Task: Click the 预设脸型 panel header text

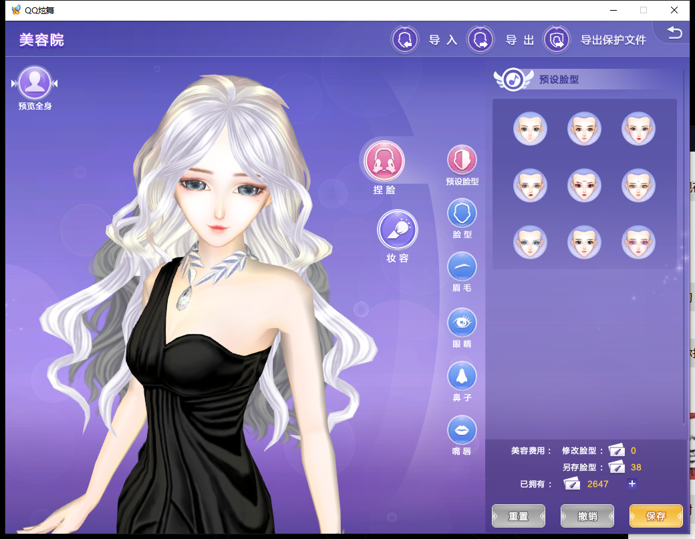Action: (559, 79)
